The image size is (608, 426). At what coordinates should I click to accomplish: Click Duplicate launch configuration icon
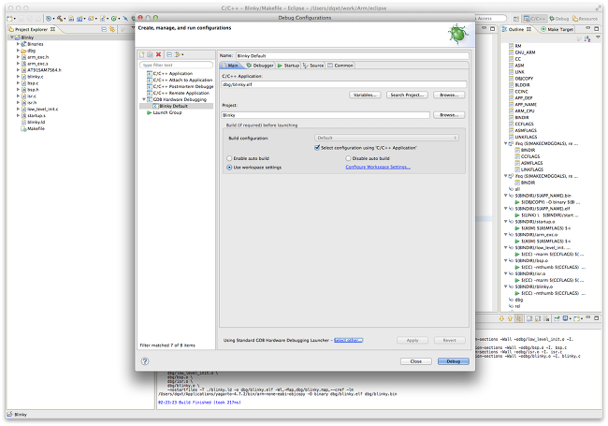point(150,54)
